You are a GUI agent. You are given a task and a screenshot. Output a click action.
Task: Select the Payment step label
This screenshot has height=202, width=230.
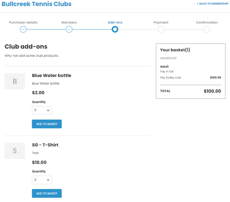tap(161, 22)
